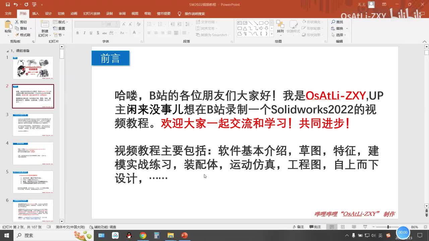
Task: Expand the shapes gallery More arrow
Action: (271, 34)
